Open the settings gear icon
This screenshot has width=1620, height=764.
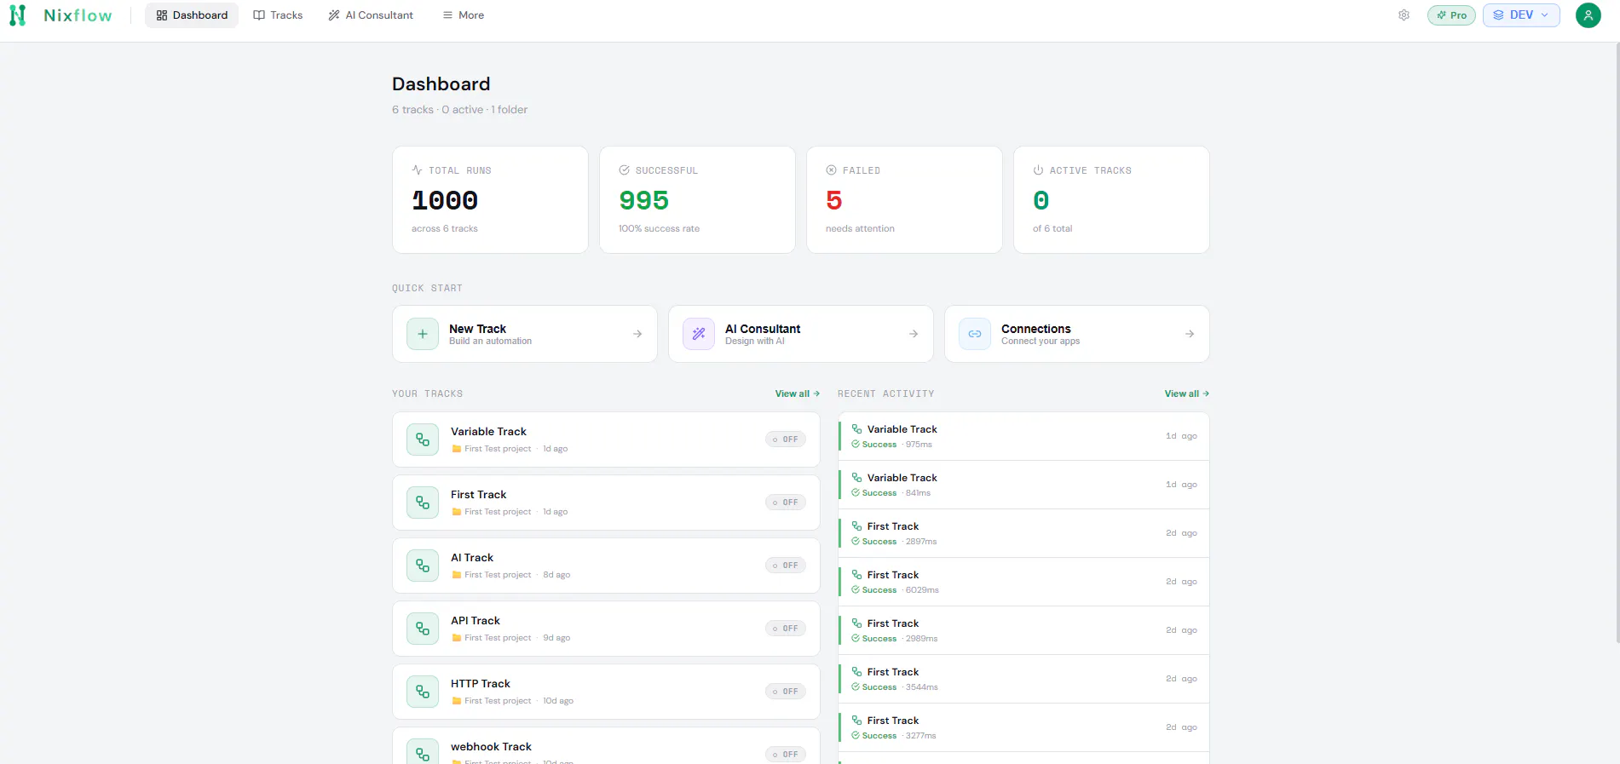tap(1404, 15)
